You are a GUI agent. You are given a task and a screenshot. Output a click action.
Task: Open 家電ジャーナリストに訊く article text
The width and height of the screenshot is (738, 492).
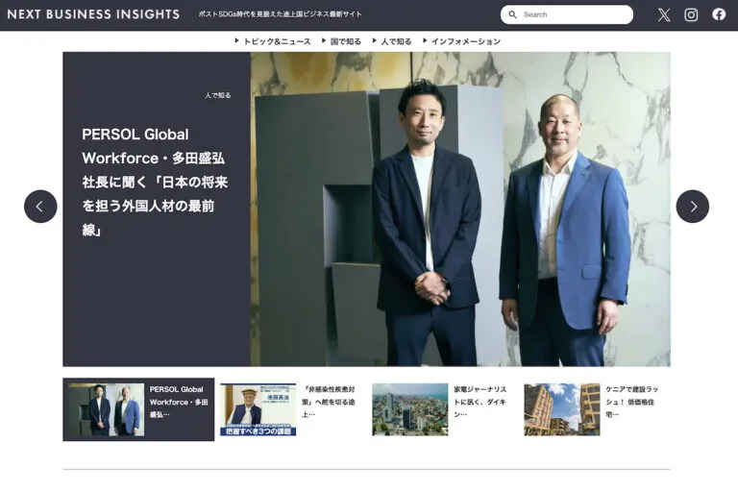click(x=480, y=402)
